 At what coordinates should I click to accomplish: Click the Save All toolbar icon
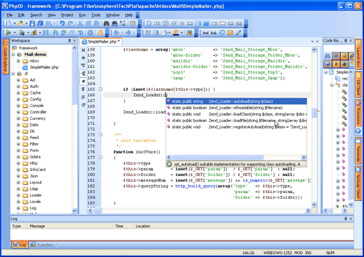tap(40, 23)
